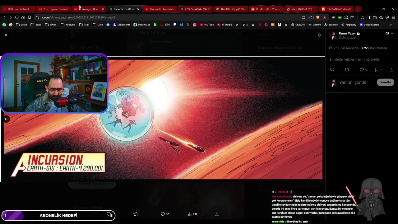Click the bookmark page icon in the toolbar
This screenshot has height=224, width=398.
[29, 17]
